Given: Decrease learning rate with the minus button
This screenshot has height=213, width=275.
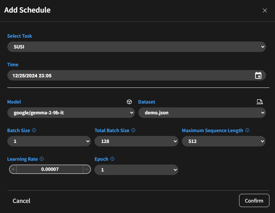Looking at the screenshot, I should pos(86,169).
